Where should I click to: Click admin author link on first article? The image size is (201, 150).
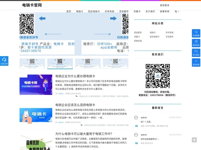61,94
